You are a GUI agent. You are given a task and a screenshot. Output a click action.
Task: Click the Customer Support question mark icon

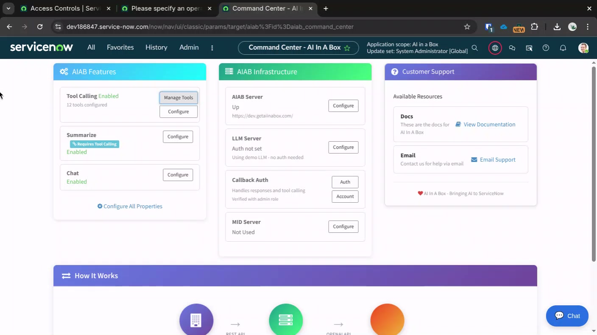(395, 72)
